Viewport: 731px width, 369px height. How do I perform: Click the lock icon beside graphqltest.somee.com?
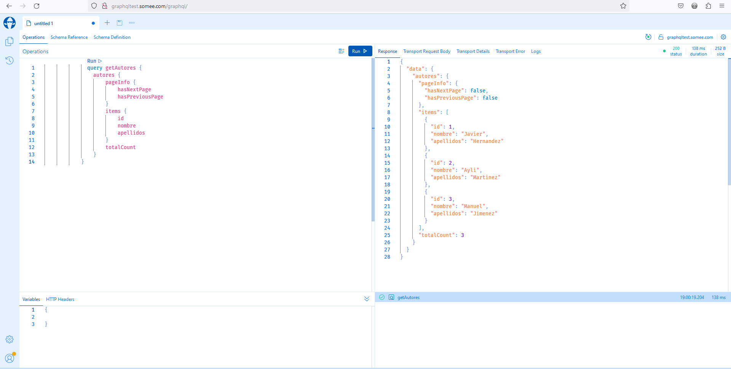(x=661, y=37)
